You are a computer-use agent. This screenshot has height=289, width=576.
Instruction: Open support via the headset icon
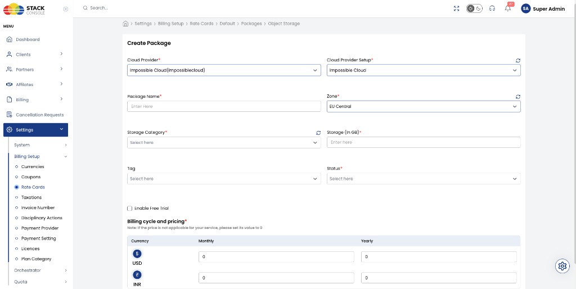(x=492, y=8)
